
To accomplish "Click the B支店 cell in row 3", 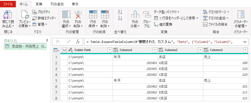I will coord(180,69).
